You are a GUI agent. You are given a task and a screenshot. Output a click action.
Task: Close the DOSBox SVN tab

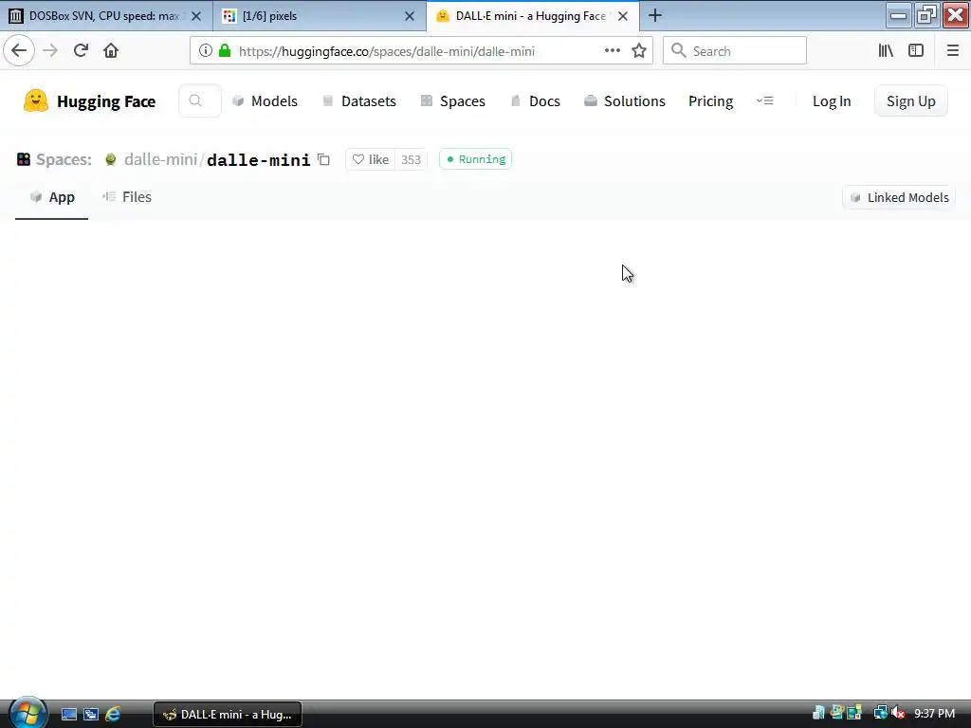pos(196,16)
